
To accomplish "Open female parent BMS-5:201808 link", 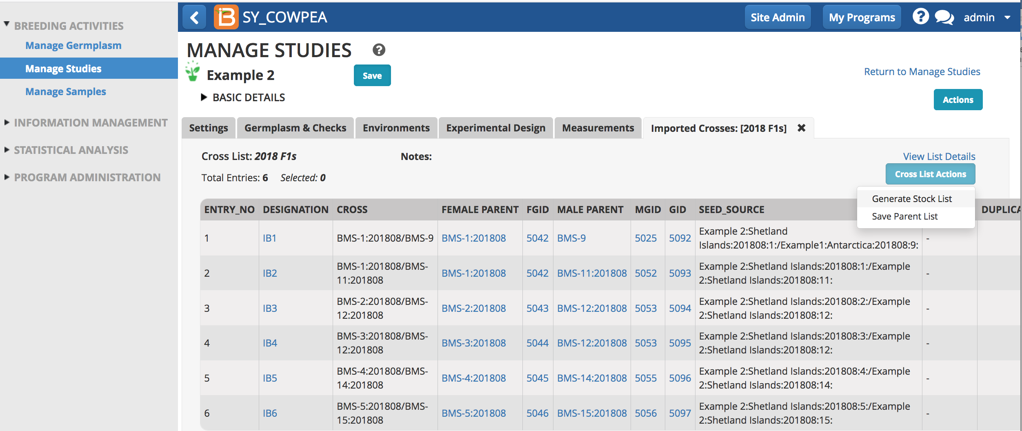I will tap(473, 413).
